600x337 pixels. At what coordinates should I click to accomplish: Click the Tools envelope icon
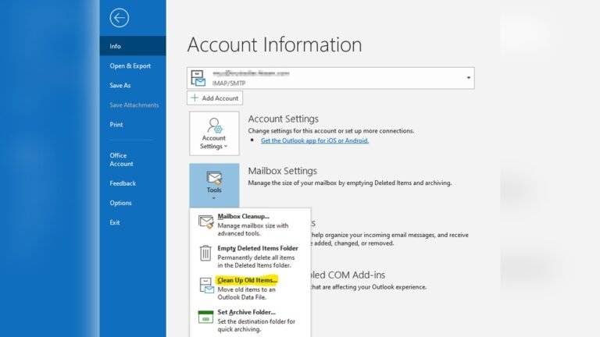coord(214,178)
